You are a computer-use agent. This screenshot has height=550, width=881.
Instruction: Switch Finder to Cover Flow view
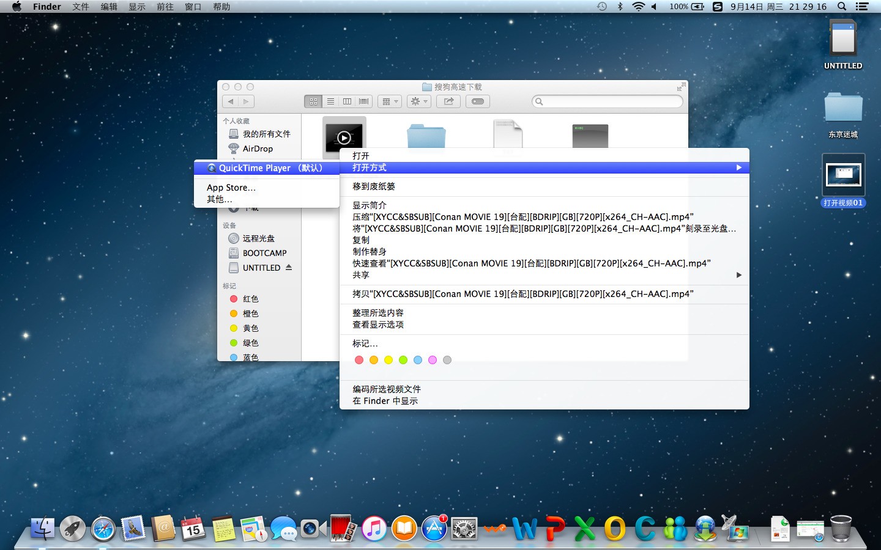(364, 101)
